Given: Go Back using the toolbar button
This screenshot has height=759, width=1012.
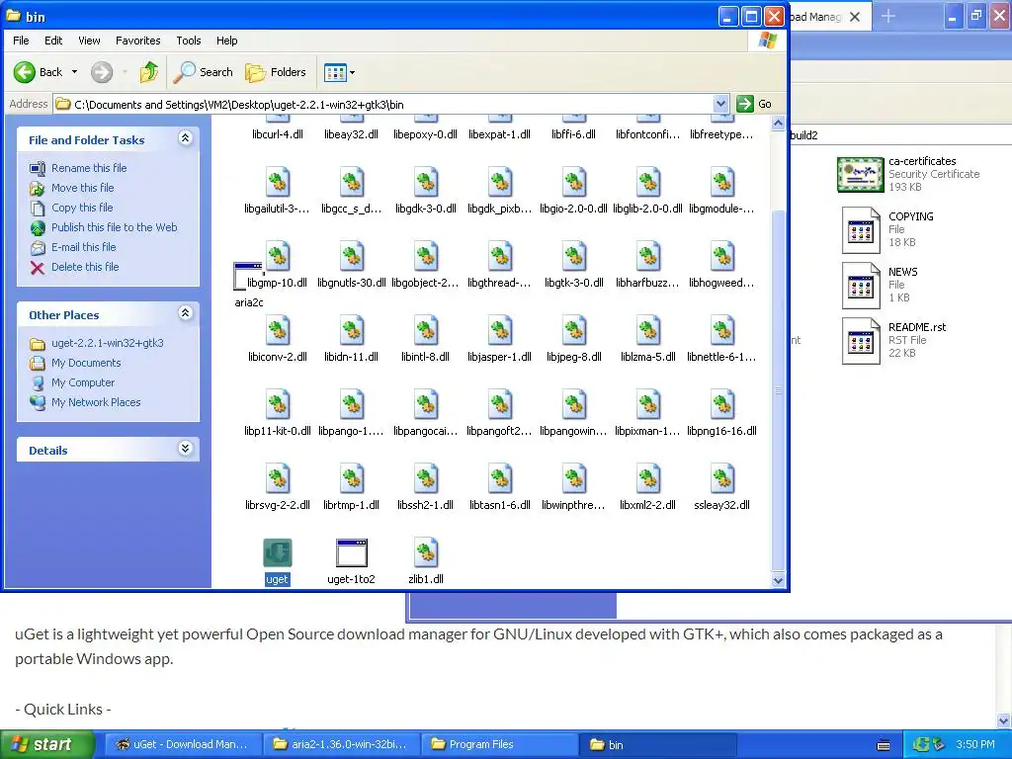Looking at the screenshot, I should 39,72.
